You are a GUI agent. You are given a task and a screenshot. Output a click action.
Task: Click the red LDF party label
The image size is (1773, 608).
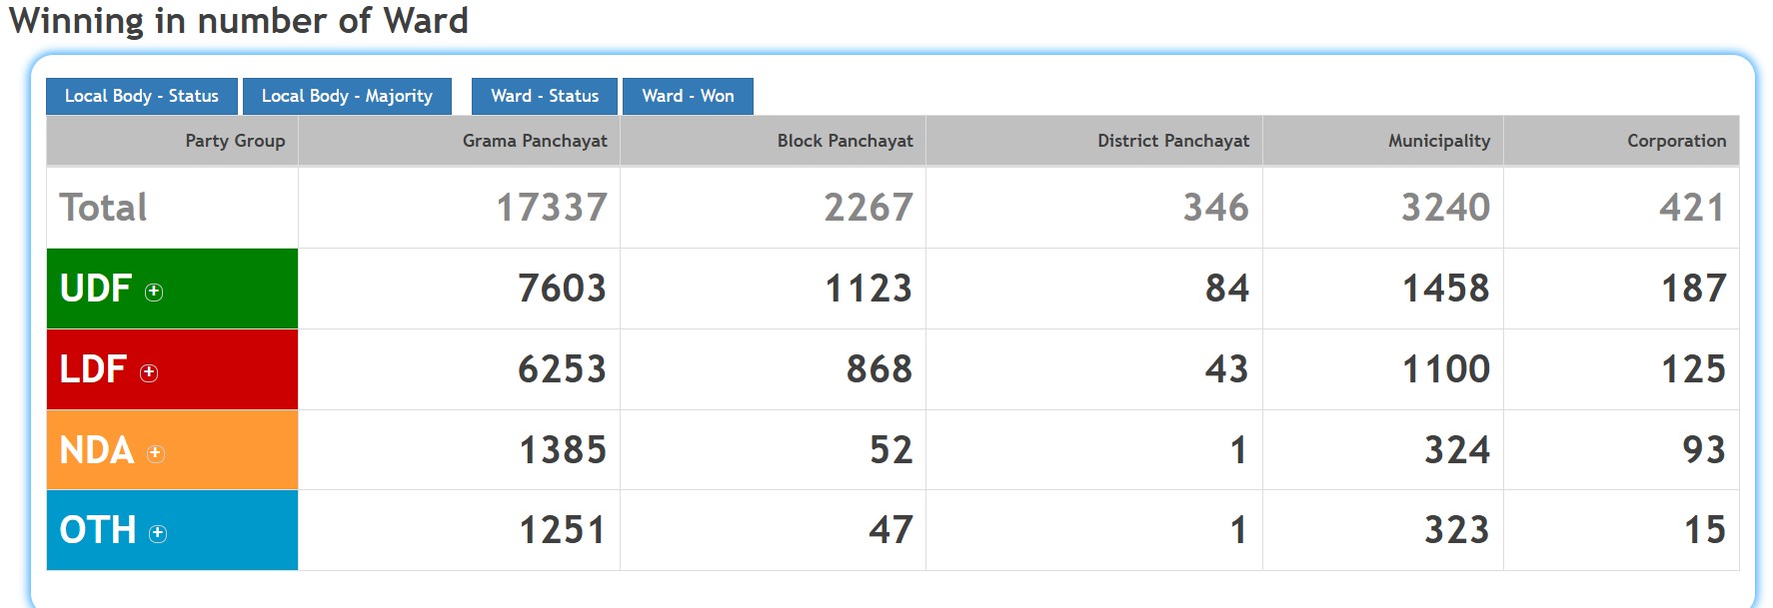tap(93, 369)
